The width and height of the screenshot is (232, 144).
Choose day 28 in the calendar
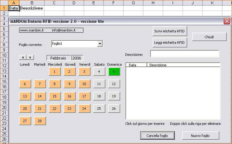40,121
